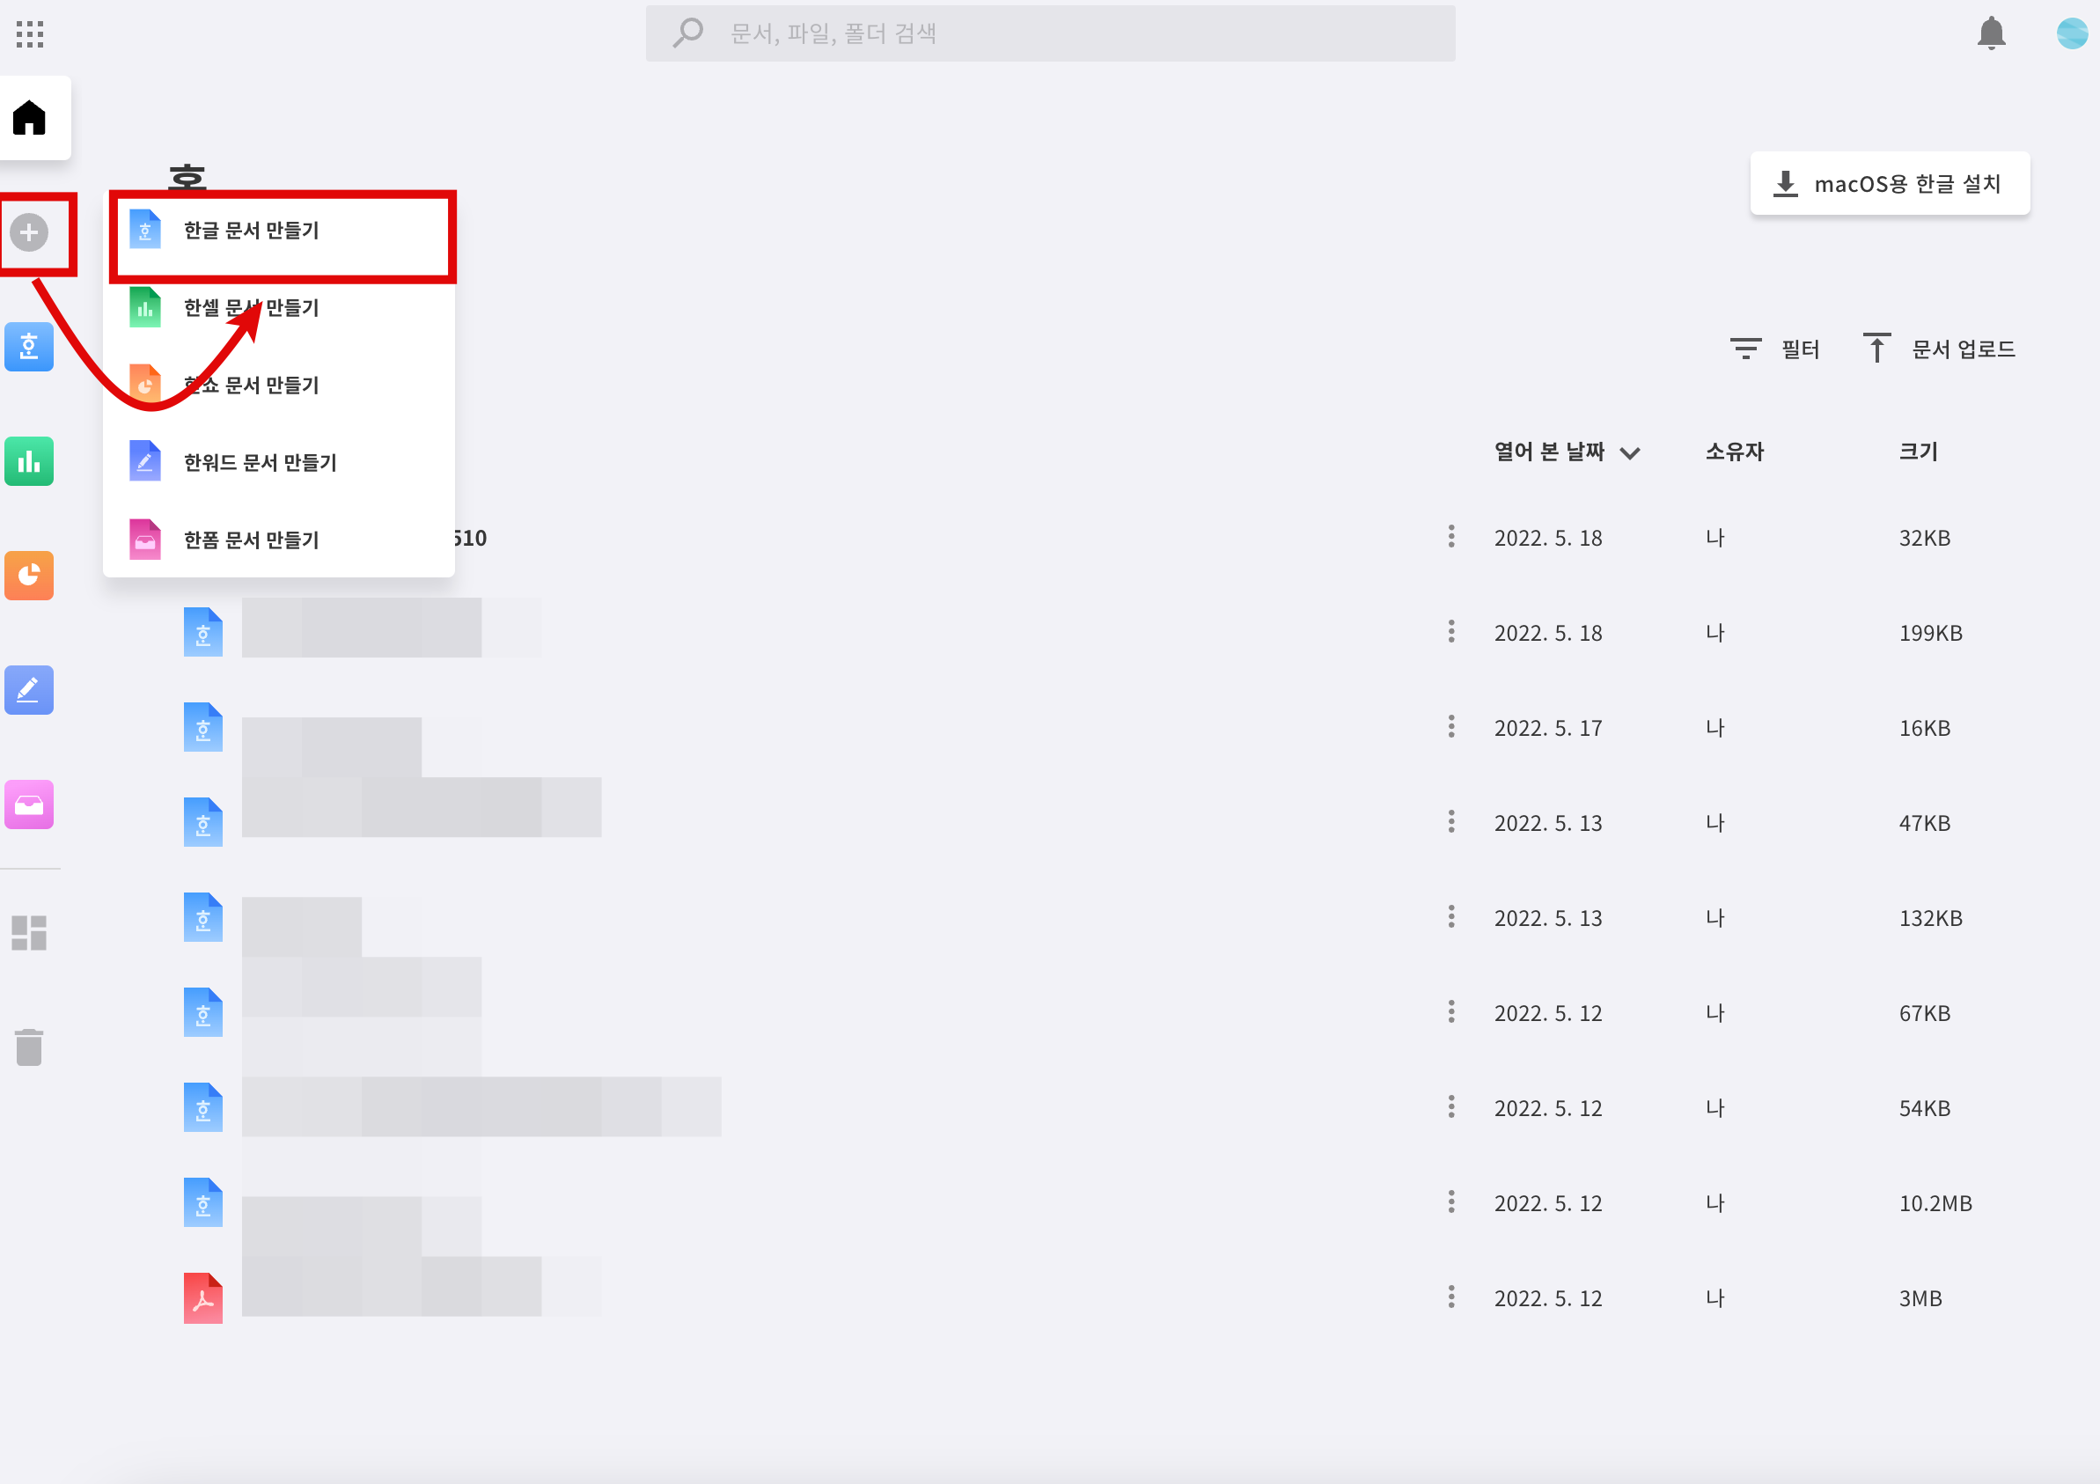
Task: Open more options for 47KB file
Action: point(1451,822)
